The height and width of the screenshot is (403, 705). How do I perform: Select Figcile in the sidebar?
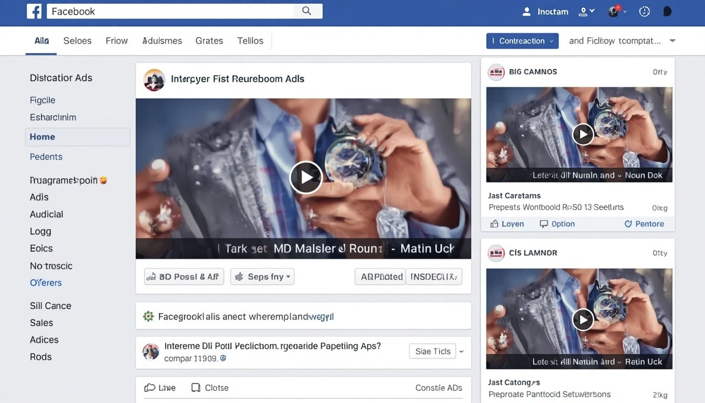pyautogui.click(x=42, y=100)
